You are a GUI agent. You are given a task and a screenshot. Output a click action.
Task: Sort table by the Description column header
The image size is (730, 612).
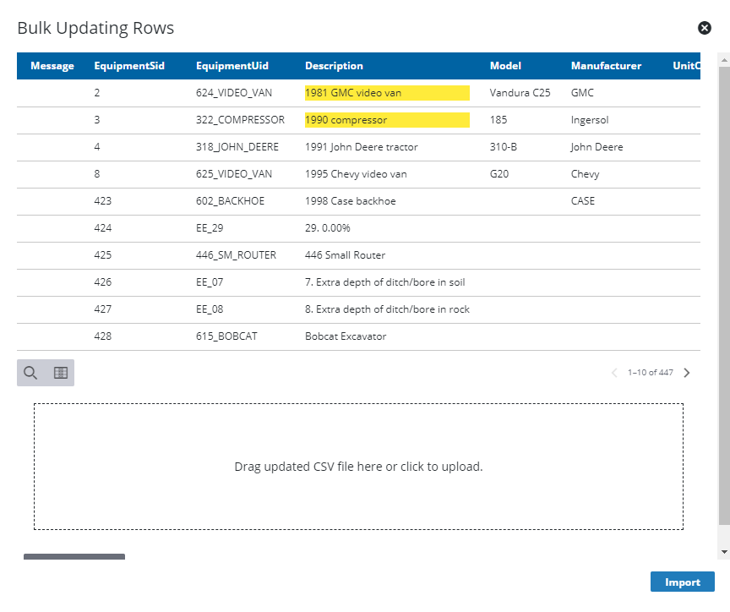[x=334, y=65]
